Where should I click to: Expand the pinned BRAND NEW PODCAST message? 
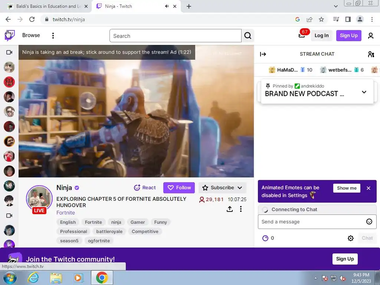click(364, 92)
